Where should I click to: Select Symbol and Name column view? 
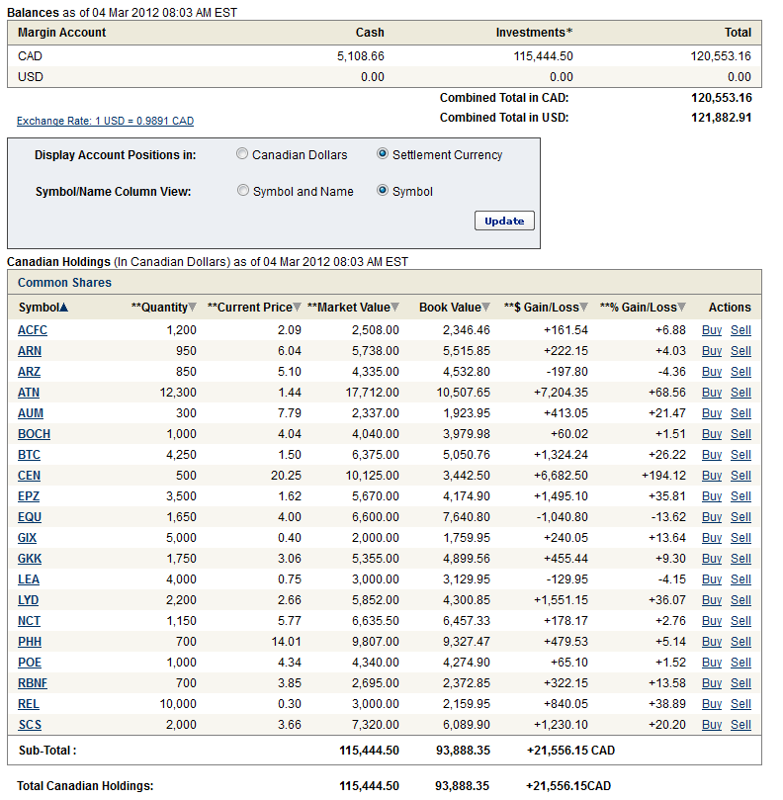point(243,191)
